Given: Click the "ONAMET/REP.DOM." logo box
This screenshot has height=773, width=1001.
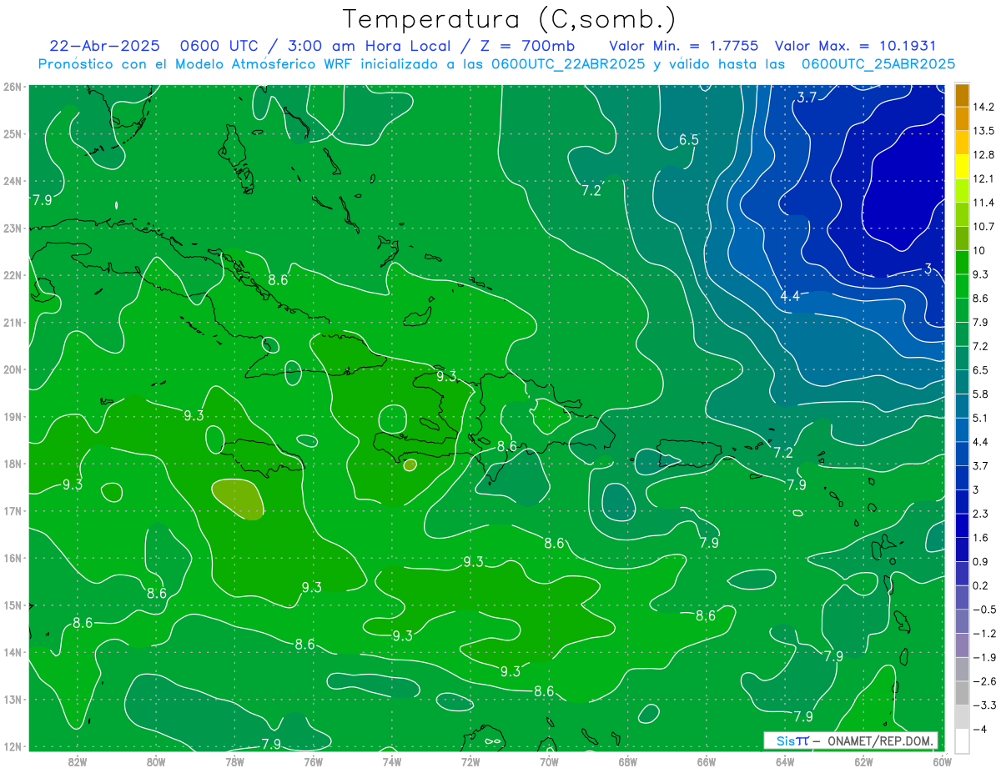Looking at the screenshot, I should [x=851, y=740].
